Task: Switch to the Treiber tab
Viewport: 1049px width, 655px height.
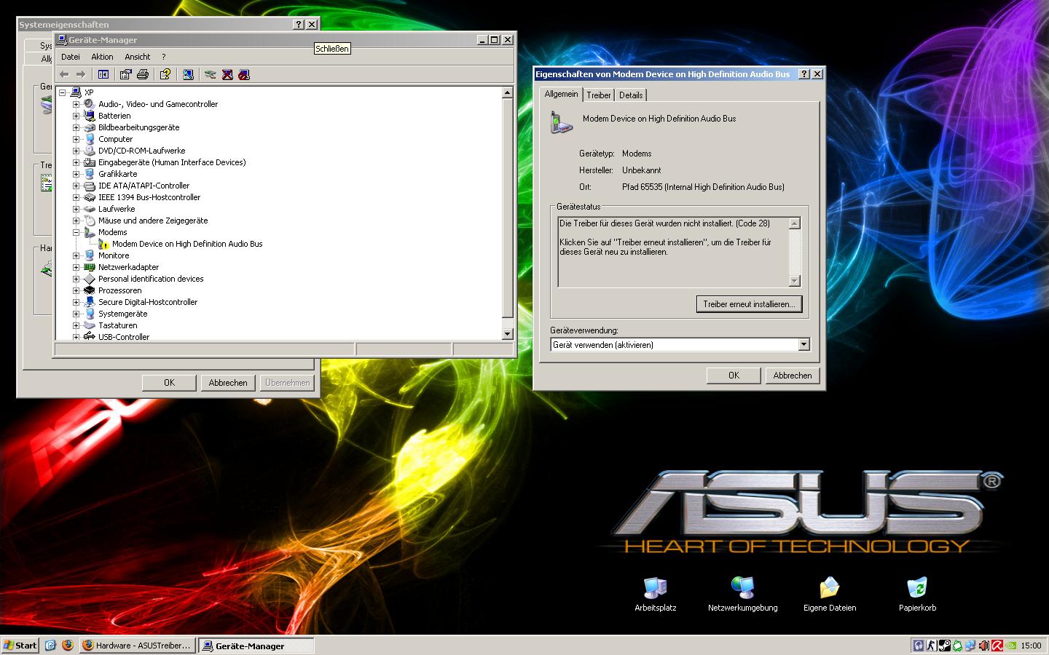Action: tap(599, 95)
